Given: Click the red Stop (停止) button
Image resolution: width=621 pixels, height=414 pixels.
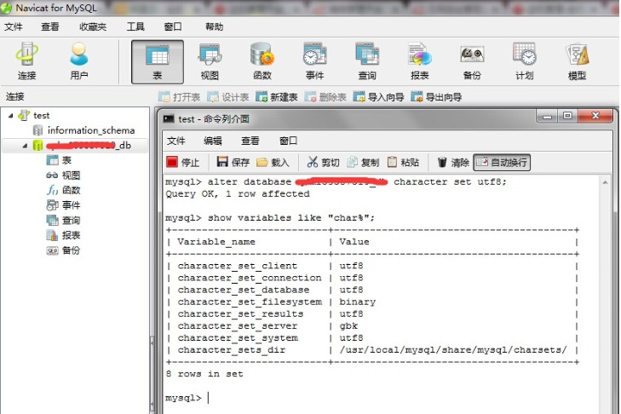Looking at the screenshot, I should pyautogui.click(x=182, y=162).
